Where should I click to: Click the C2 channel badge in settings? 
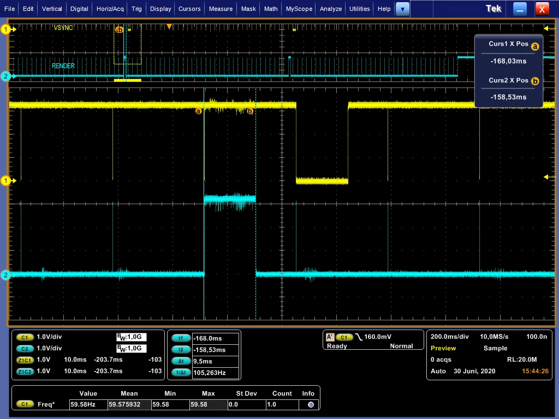coord(25,349)
